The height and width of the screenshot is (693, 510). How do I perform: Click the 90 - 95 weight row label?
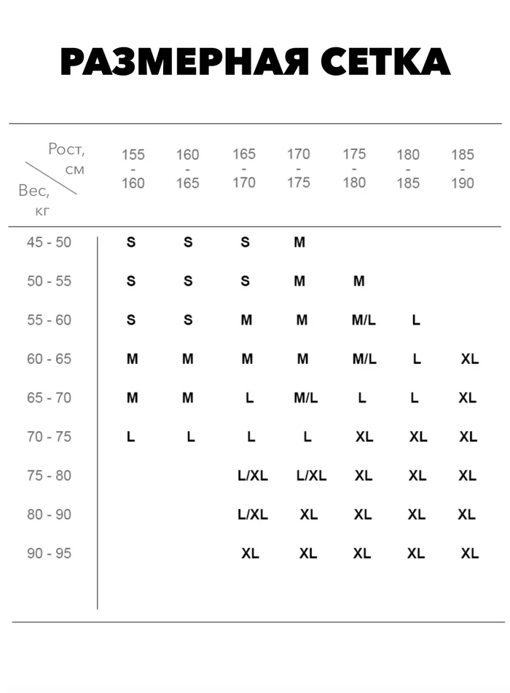coord(50,553)
